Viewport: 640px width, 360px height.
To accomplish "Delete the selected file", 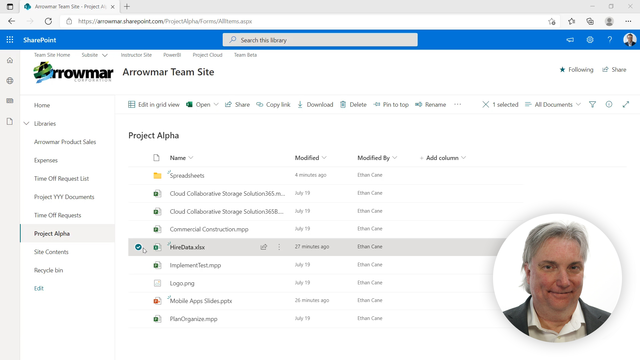I will pyautogui.click(x=353, y=104).
